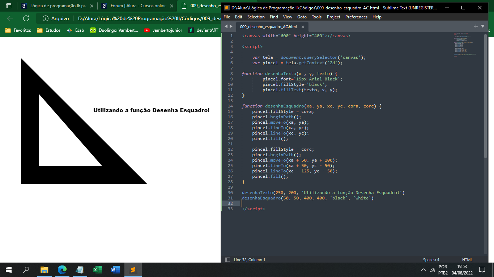Go back in the browser
Viewport: 494px width, 277px height.
(x=10, y=18)
